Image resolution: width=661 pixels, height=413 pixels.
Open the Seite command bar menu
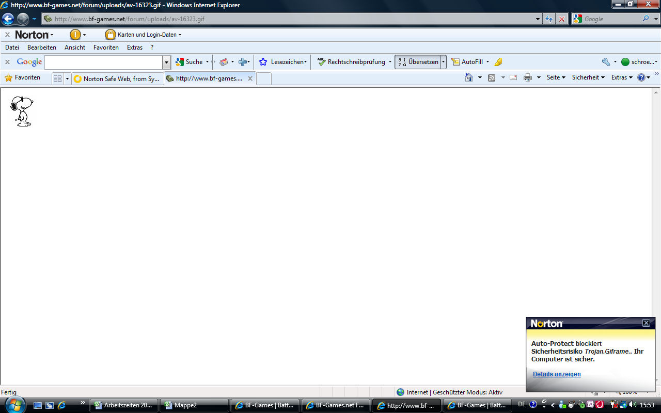click(556, 77)
